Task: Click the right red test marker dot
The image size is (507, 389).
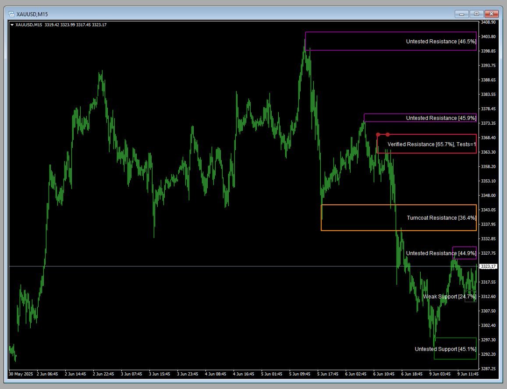Action: click(x=387, y=134)
